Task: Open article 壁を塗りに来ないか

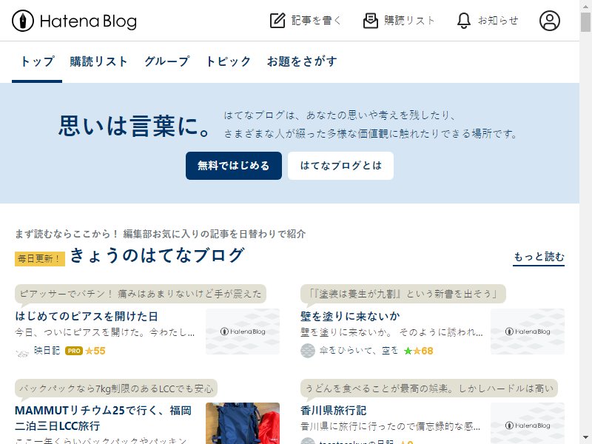Action: click(x=350, y=317)
